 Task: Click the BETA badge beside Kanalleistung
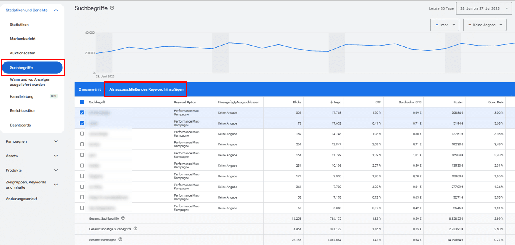click(x=53, y=96)
